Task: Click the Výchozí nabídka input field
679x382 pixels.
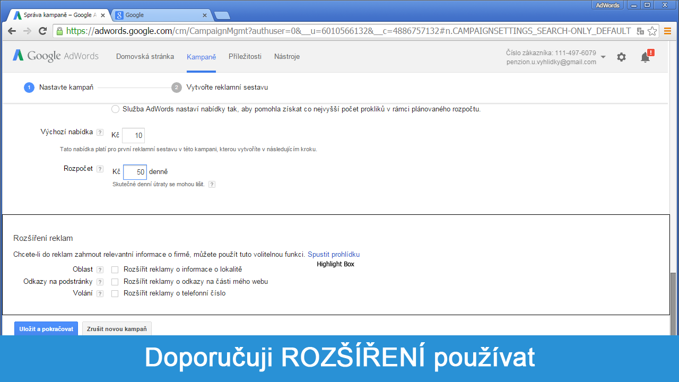Action: pos(133,135)
